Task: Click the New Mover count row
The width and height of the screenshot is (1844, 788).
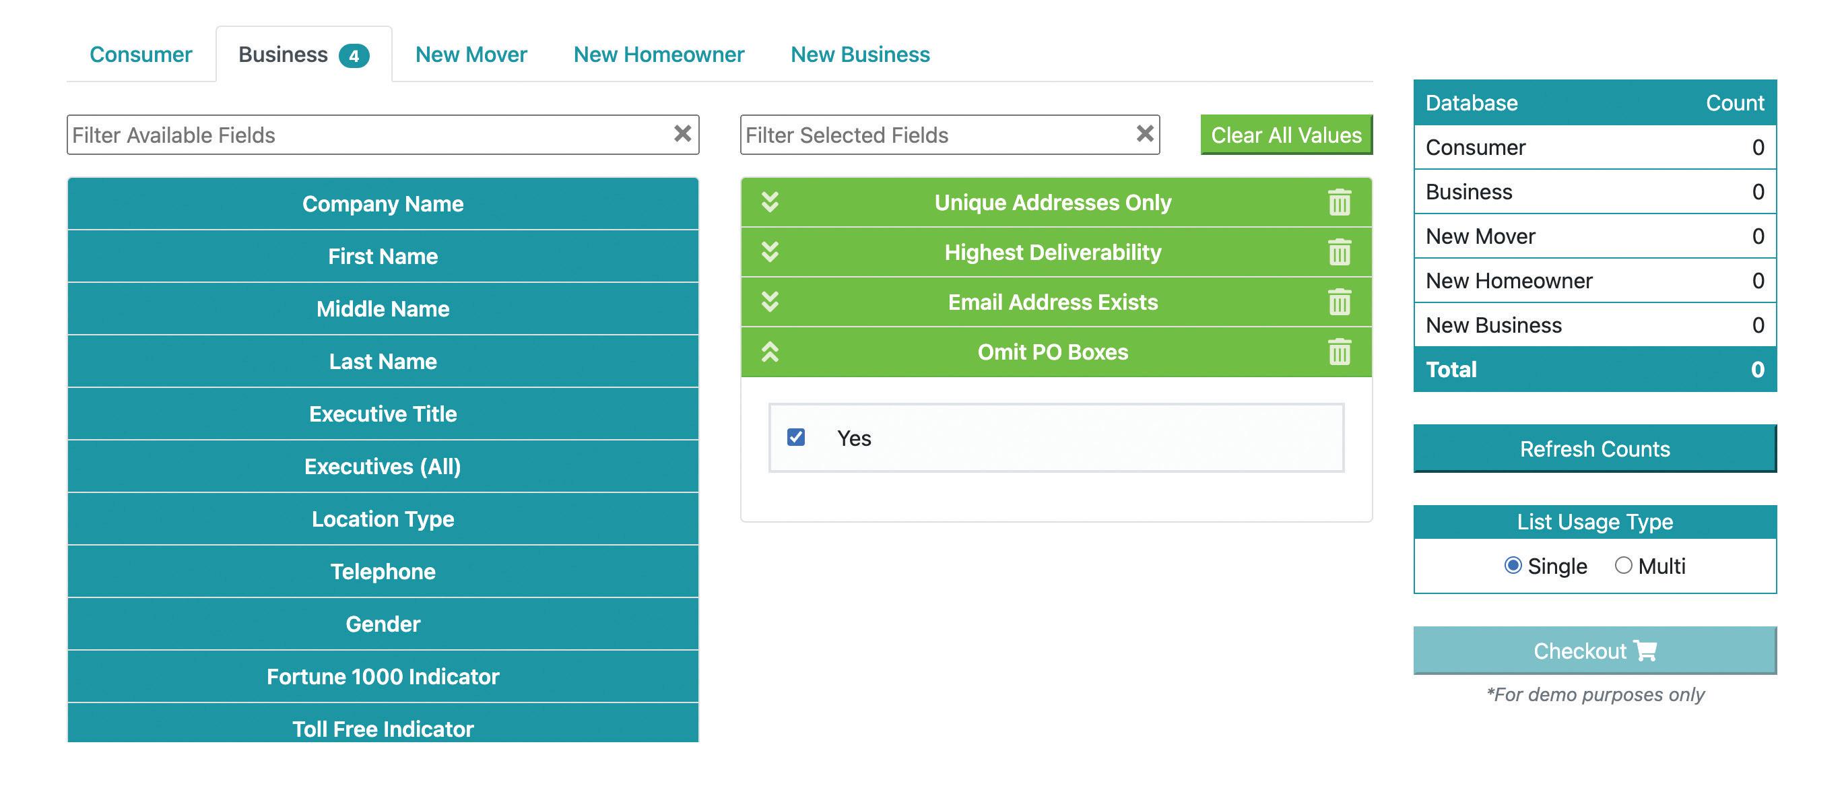Action: [x=1595, y=236]
